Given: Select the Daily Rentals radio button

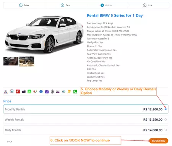Looking at the screenshot, I should tap(166, 130).
